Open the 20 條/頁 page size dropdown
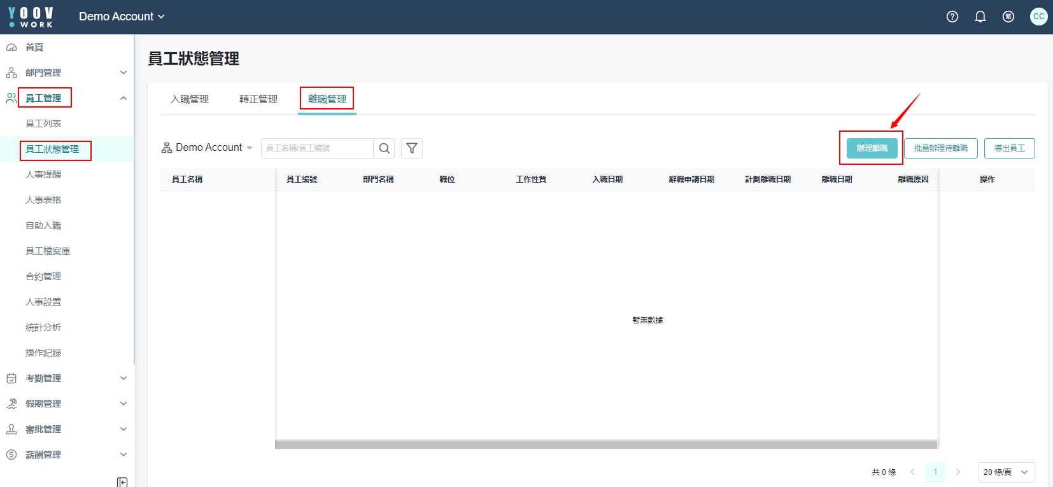The height and width of the screenshot is (487, 1053). (1005, 472)
